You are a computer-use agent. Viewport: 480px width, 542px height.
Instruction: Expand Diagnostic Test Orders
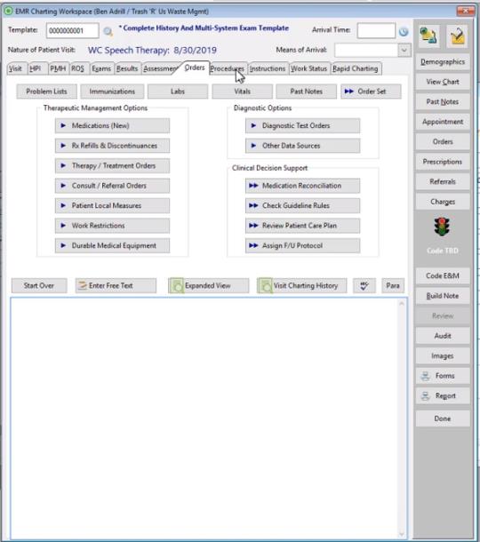[x=302, y=125]
